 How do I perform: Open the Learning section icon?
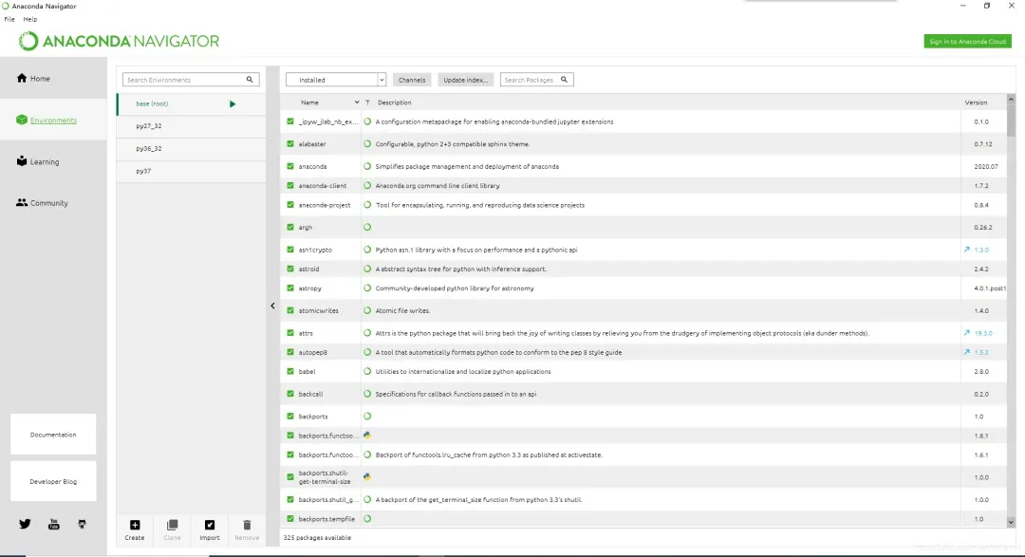pos(22,160)
